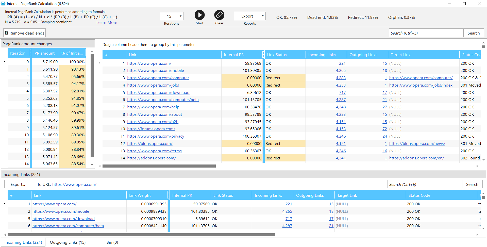Open To URL https://www.opera.com/ link
The width and height of the screenshot is (487, 247).
coord(74,185)
